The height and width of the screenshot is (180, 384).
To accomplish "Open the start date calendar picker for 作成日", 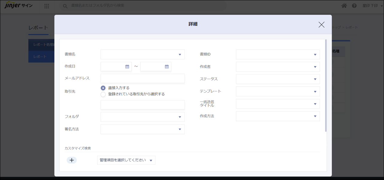I will point(127,67).
